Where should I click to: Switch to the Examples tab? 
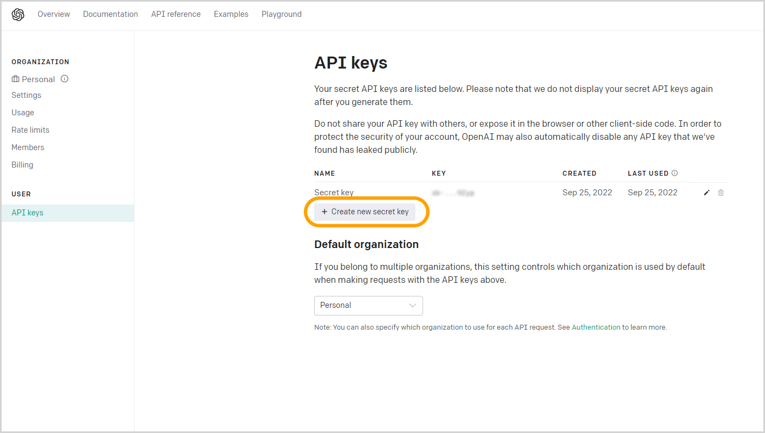(x=231, y=14)
